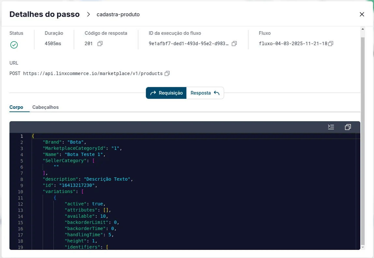Viewport: 374px width, 258px height.
Task: Copy the response code 201
Action: click(x=100, y=44)
